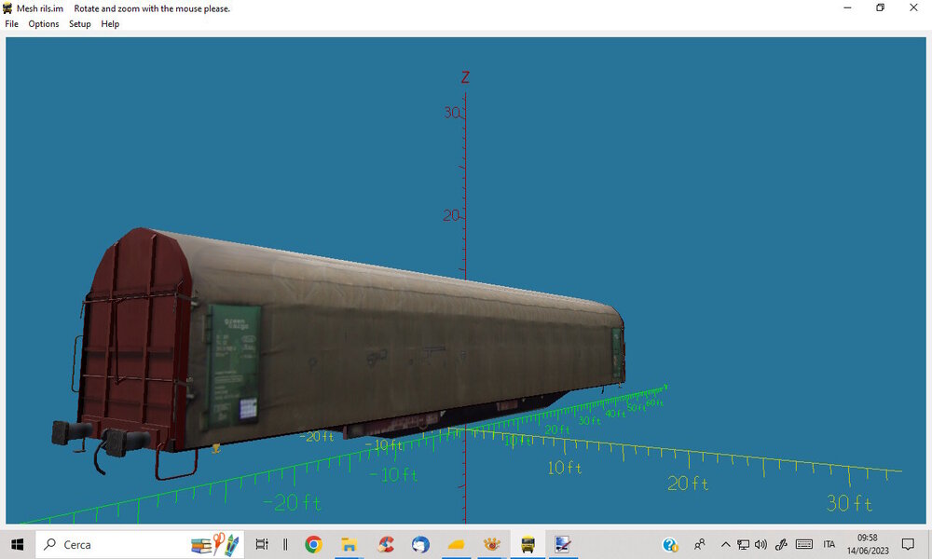
Task: Click the pen workspace tray icon
Action: point(781,544)
